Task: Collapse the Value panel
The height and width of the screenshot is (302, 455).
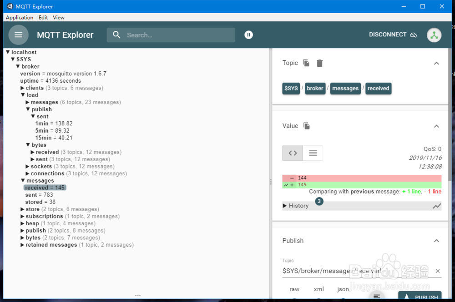Action: (x=436, y=126)
